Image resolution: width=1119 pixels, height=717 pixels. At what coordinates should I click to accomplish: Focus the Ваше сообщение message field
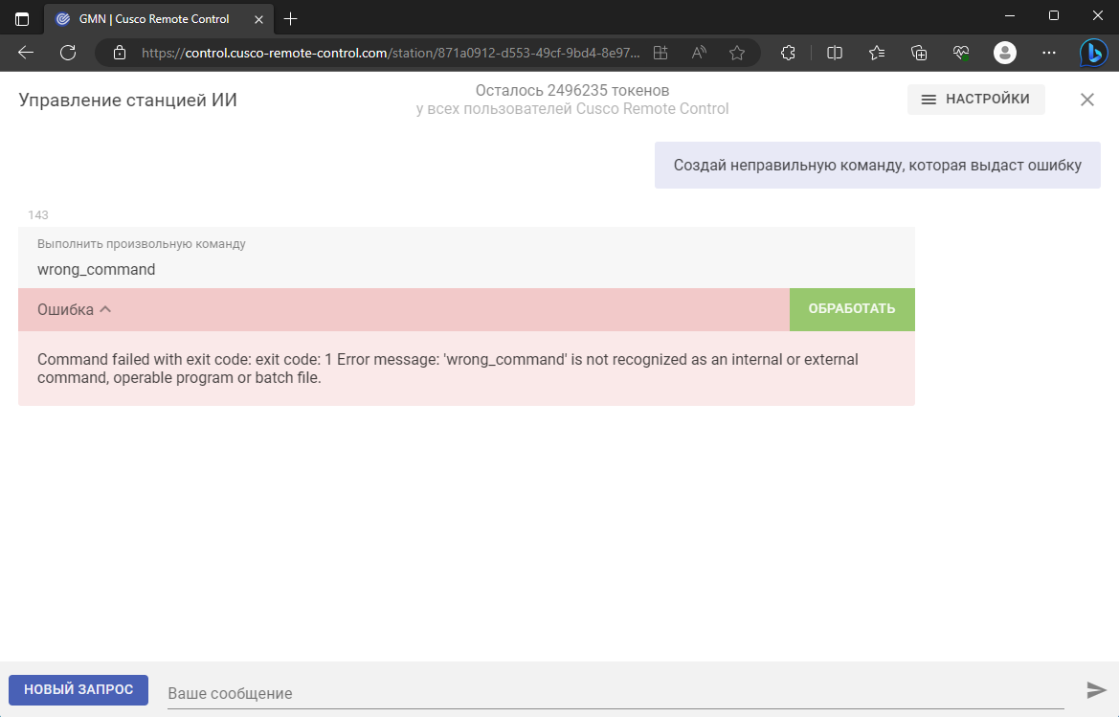615,693
